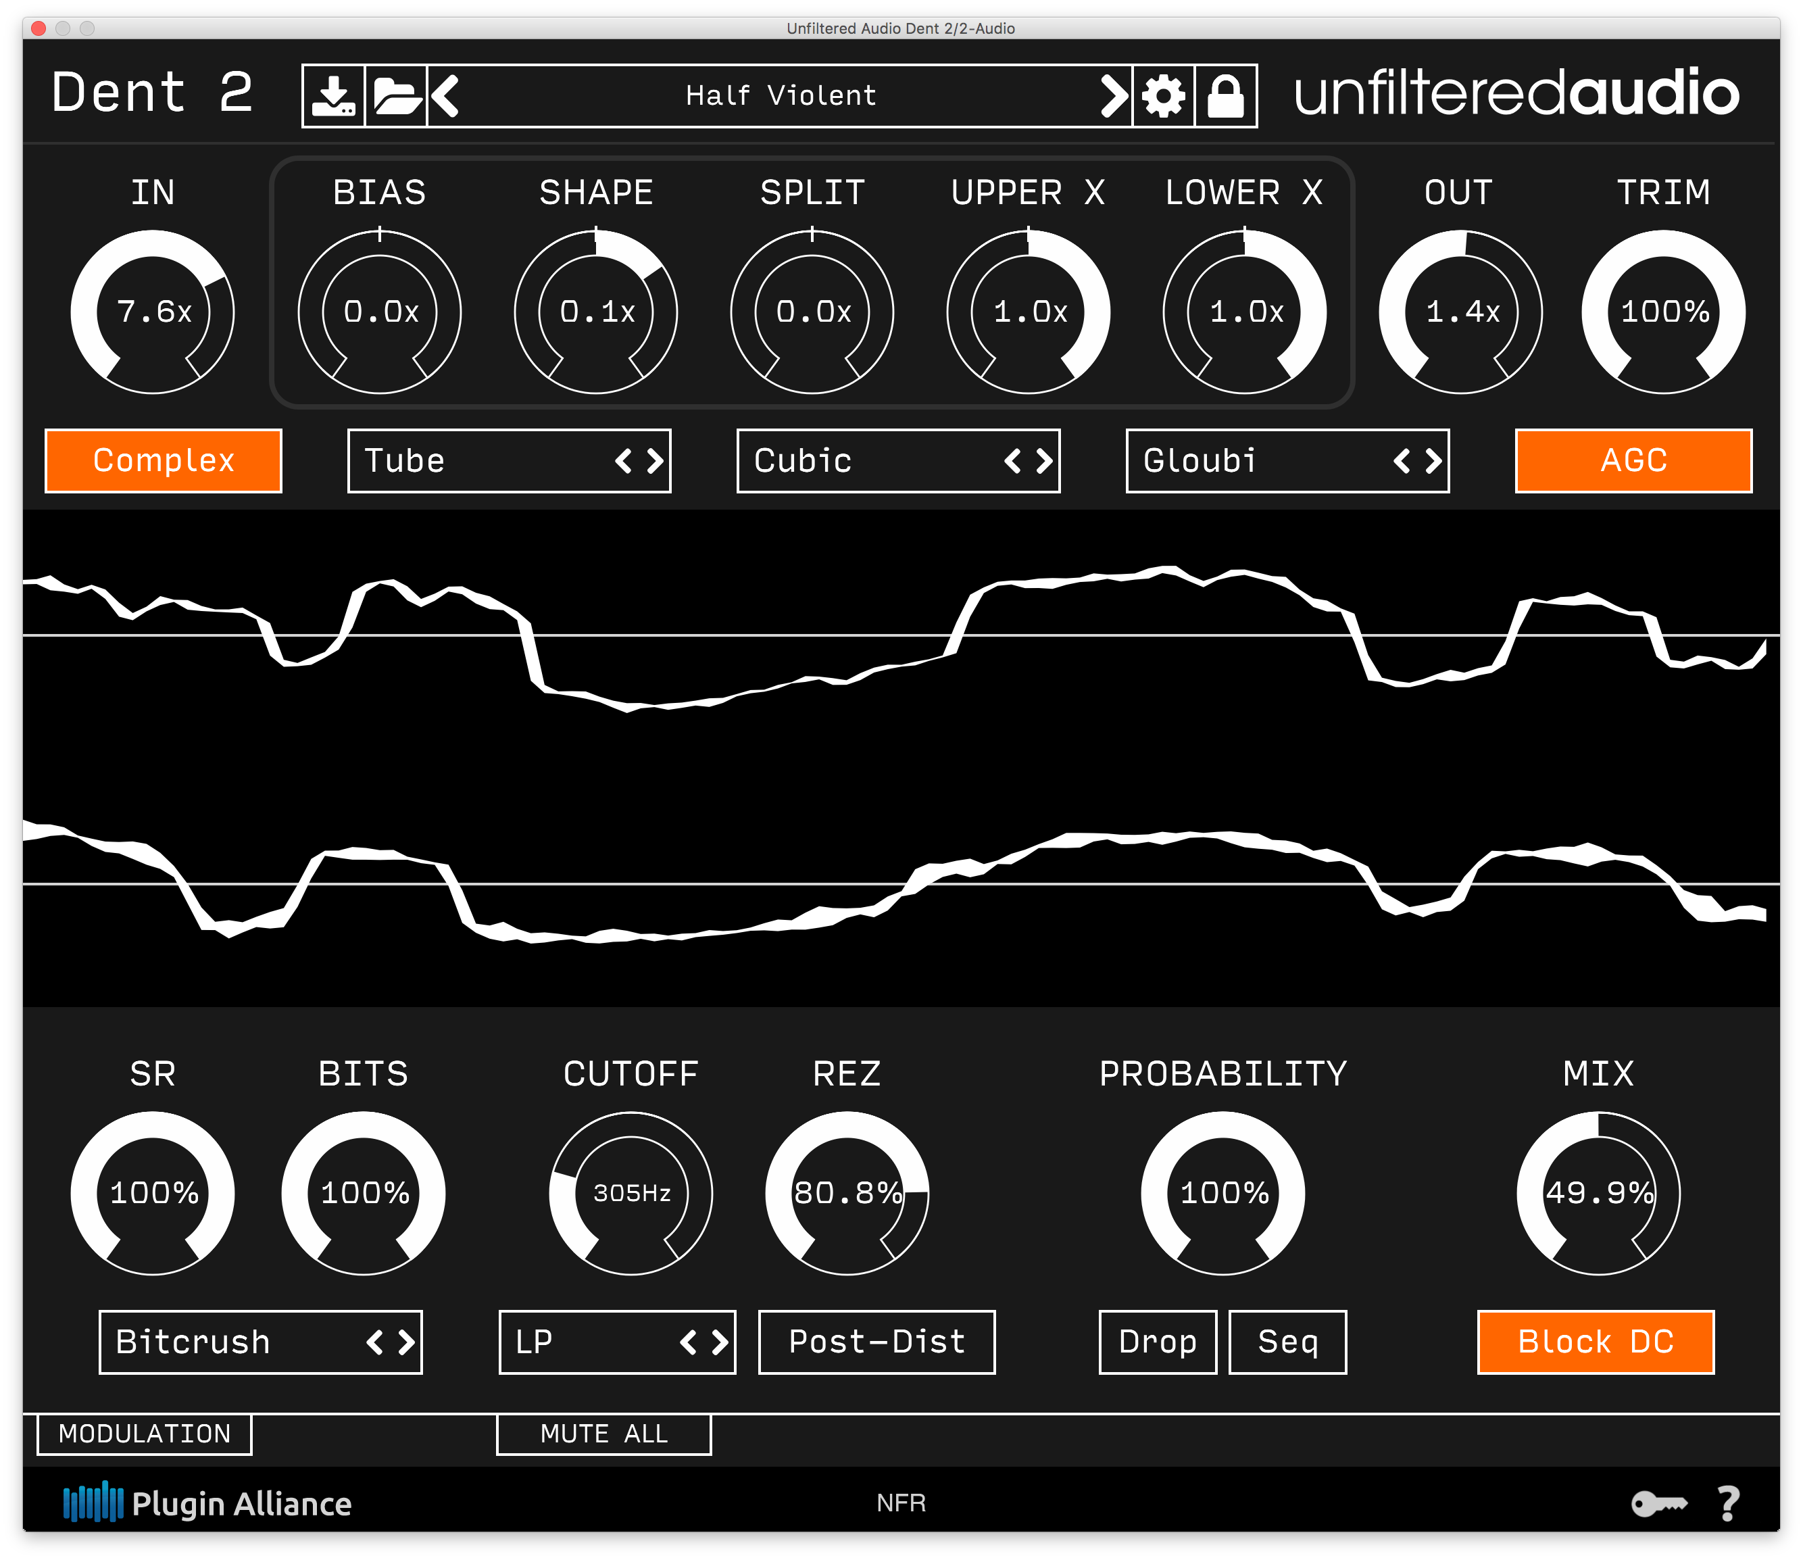This screenshot has height=1560, width=1803.
Task: Toggle the Complex mode button
Action: pyautogui.click(x=164, y=462)
